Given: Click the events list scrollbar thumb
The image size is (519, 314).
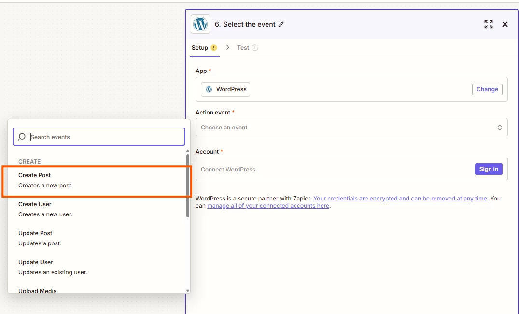Looking at the screenshot, I should (x=188, y=186).
